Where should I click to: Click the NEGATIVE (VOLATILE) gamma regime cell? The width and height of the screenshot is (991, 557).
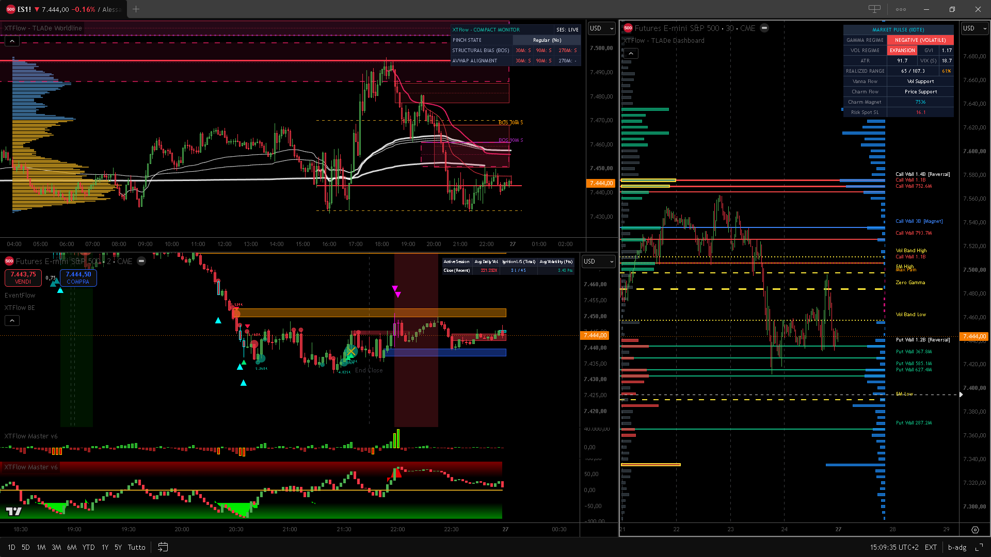coord(920,40)
